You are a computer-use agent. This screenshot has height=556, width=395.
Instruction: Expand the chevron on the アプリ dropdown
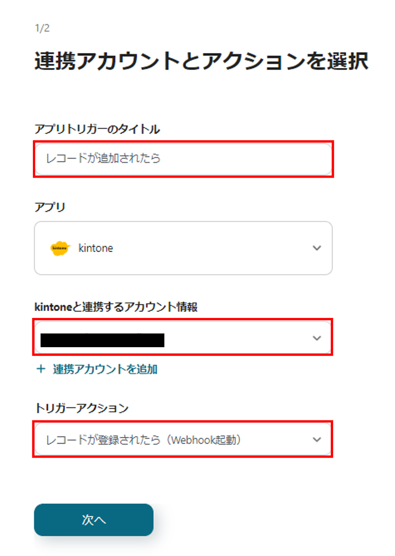pos(317,248)
